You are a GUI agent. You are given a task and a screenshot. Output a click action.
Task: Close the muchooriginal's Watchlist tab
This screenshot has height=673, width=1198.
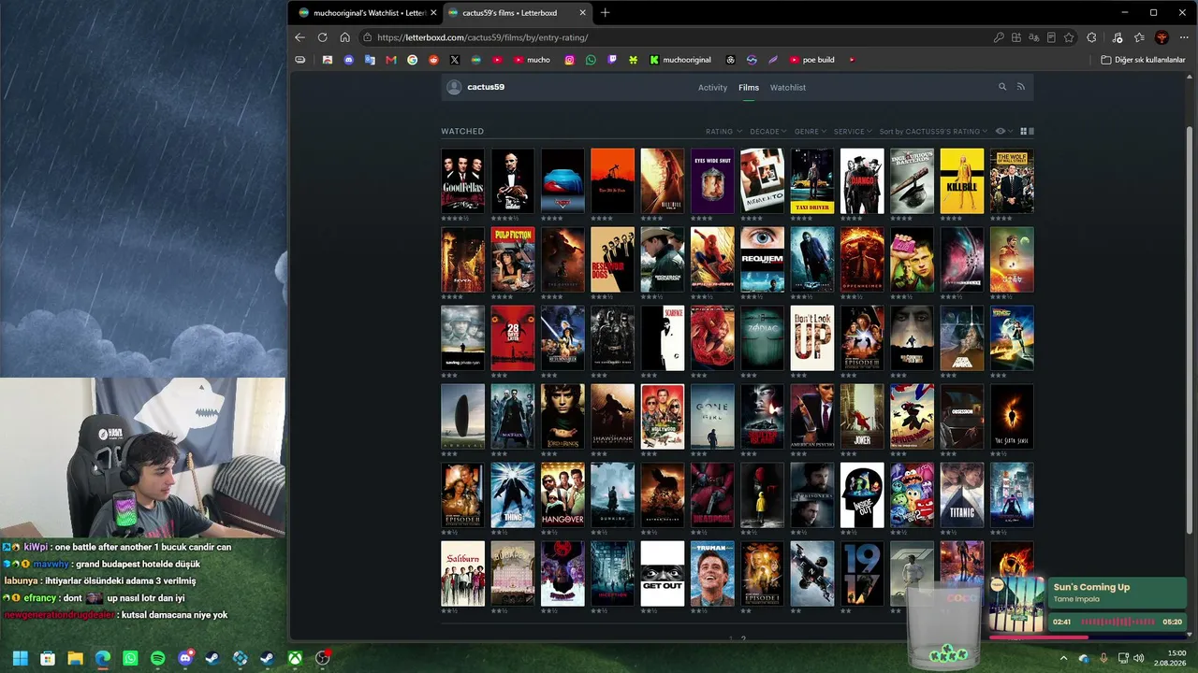point(433,13)
